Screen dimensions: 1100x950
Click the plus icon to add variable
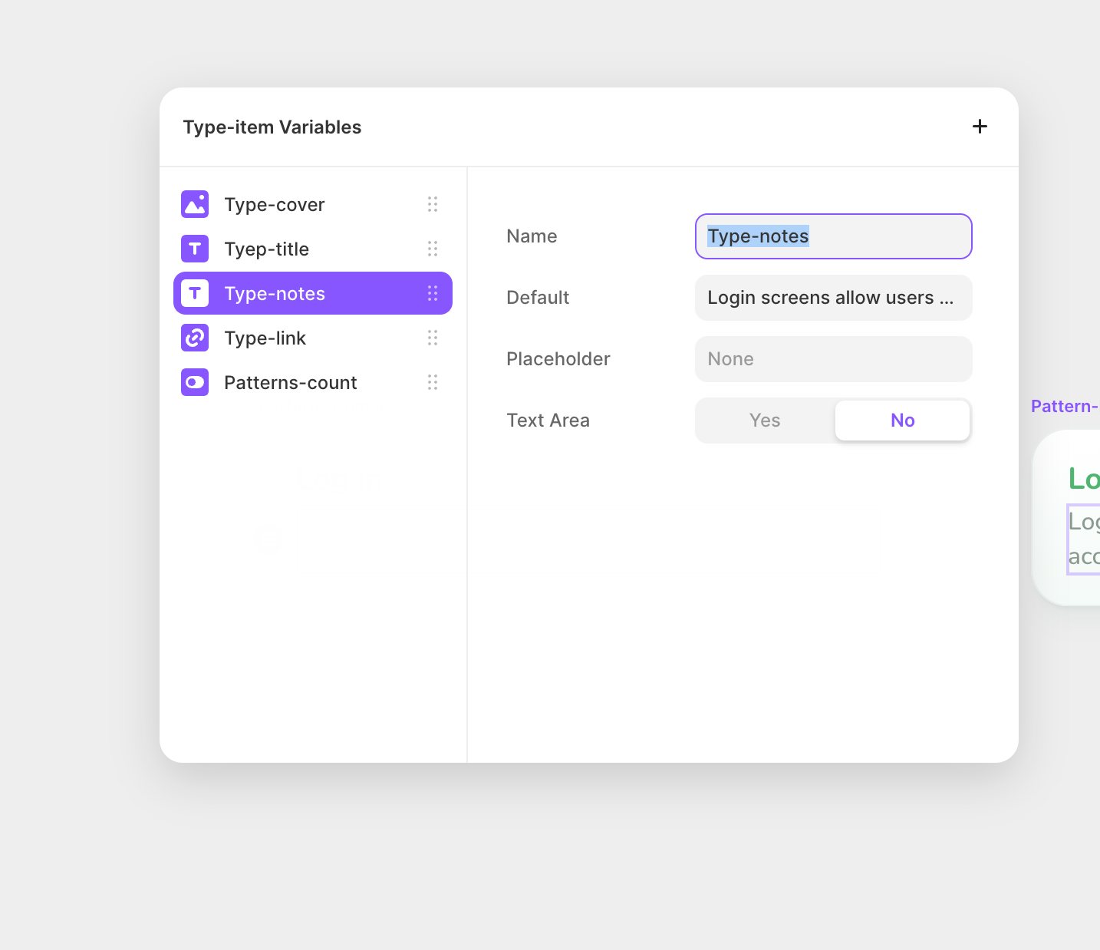(x=980, y=127)
